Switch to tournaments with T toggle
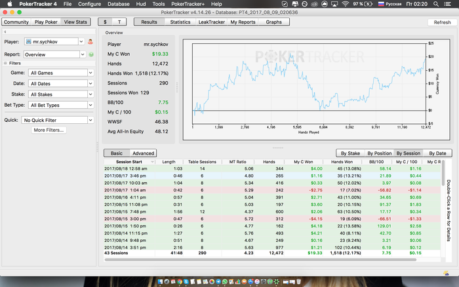Image resolution: width=459 pixels, height=287 pixels. coord(119,22)
